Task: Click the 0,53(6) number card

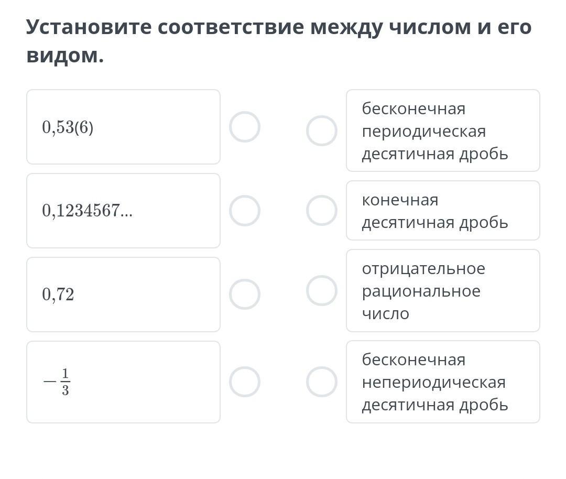Action: click(x=123, y=127)
